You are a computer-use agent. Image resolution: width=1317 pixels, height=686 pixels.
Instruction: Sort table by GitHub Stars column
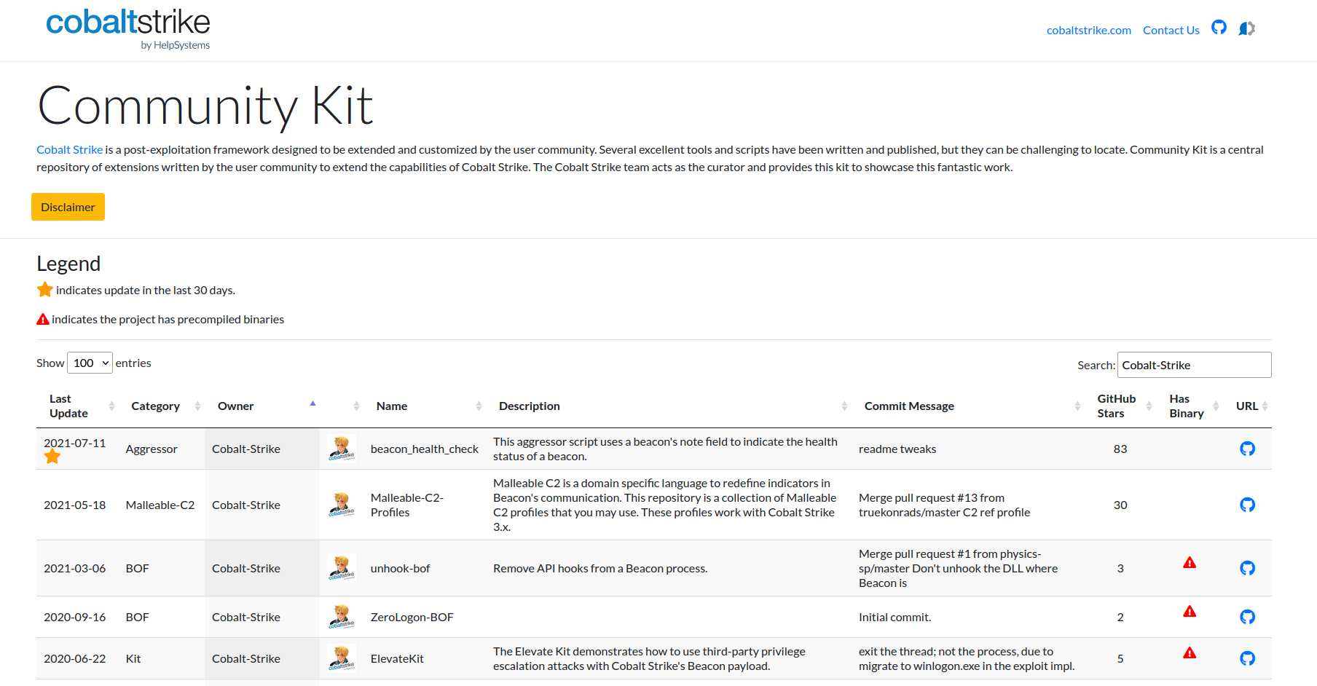tap(1116, 406)
